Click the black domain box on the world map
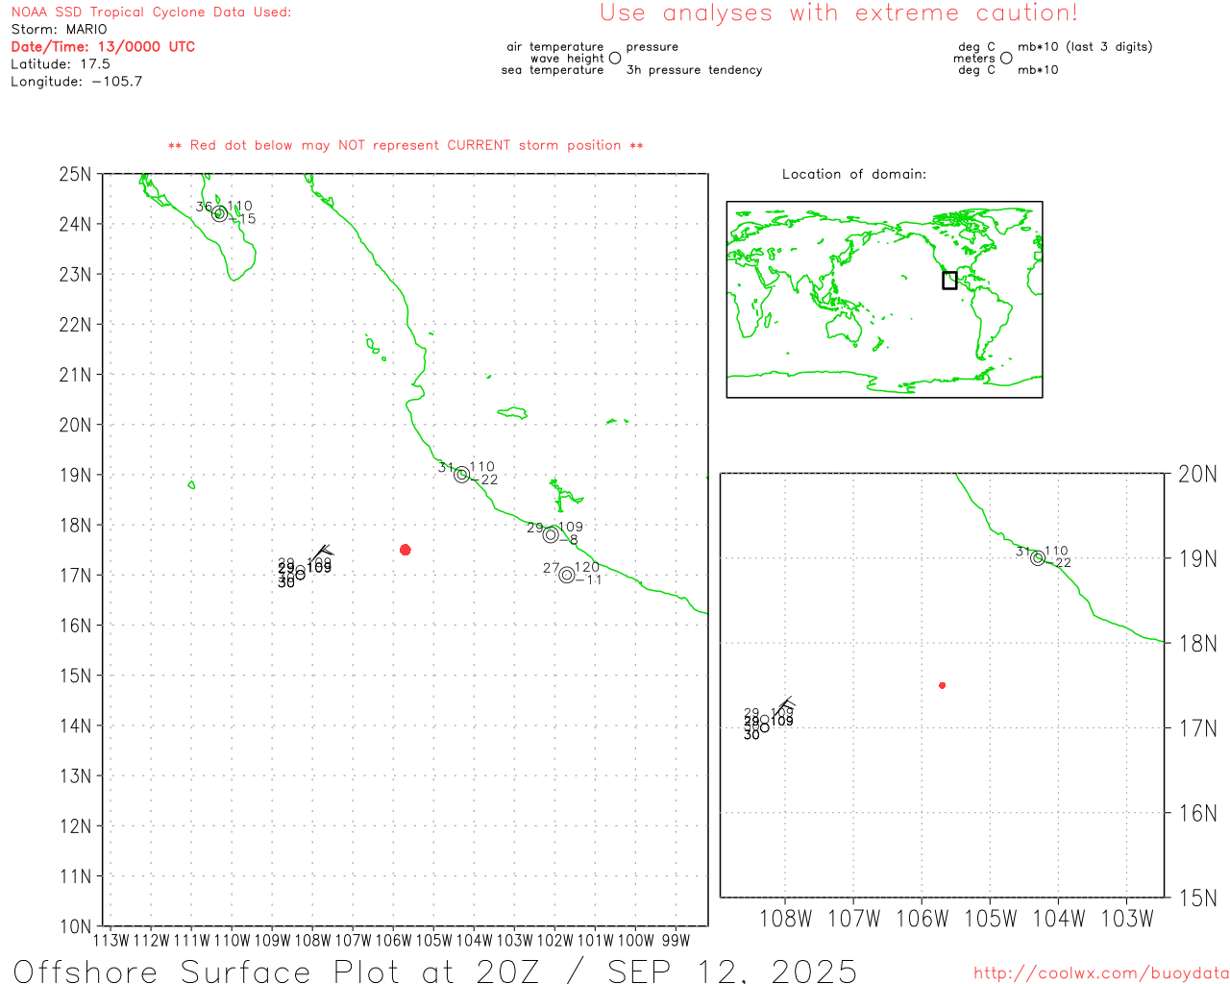 949,281
